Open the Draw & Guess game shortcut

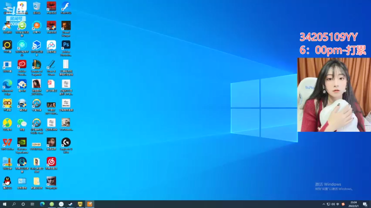coord(51,67)
